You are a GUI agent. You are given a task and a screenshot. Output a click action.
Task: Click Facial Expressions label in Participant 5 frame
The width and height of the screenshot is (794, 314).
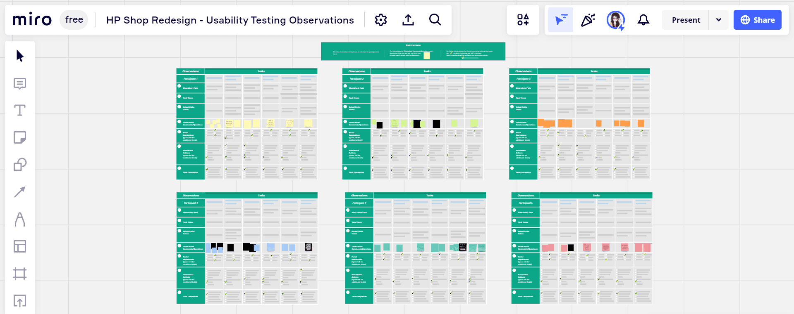tap(358, 260)
